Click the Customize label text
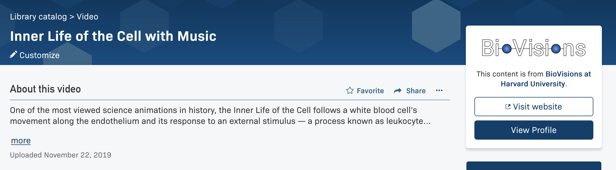616x170 pixels. click(x=39, y=55)
